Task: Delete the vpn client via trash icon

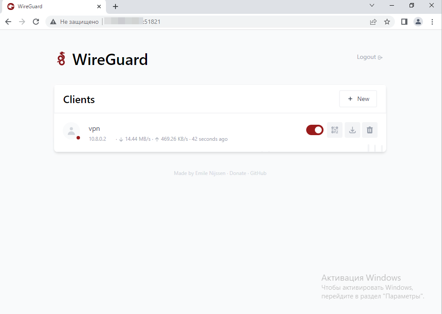Action: [370, 129]
